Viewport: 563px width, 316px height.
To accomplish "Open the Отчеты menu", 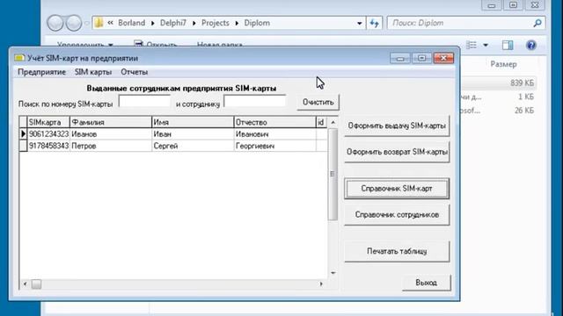I will (135, 72).
